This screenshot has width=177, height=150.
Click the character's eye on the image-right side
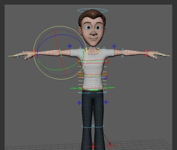tap(98, 28)
